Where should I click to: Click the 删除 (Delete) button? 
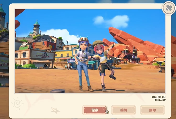click(x=152, y=110)
